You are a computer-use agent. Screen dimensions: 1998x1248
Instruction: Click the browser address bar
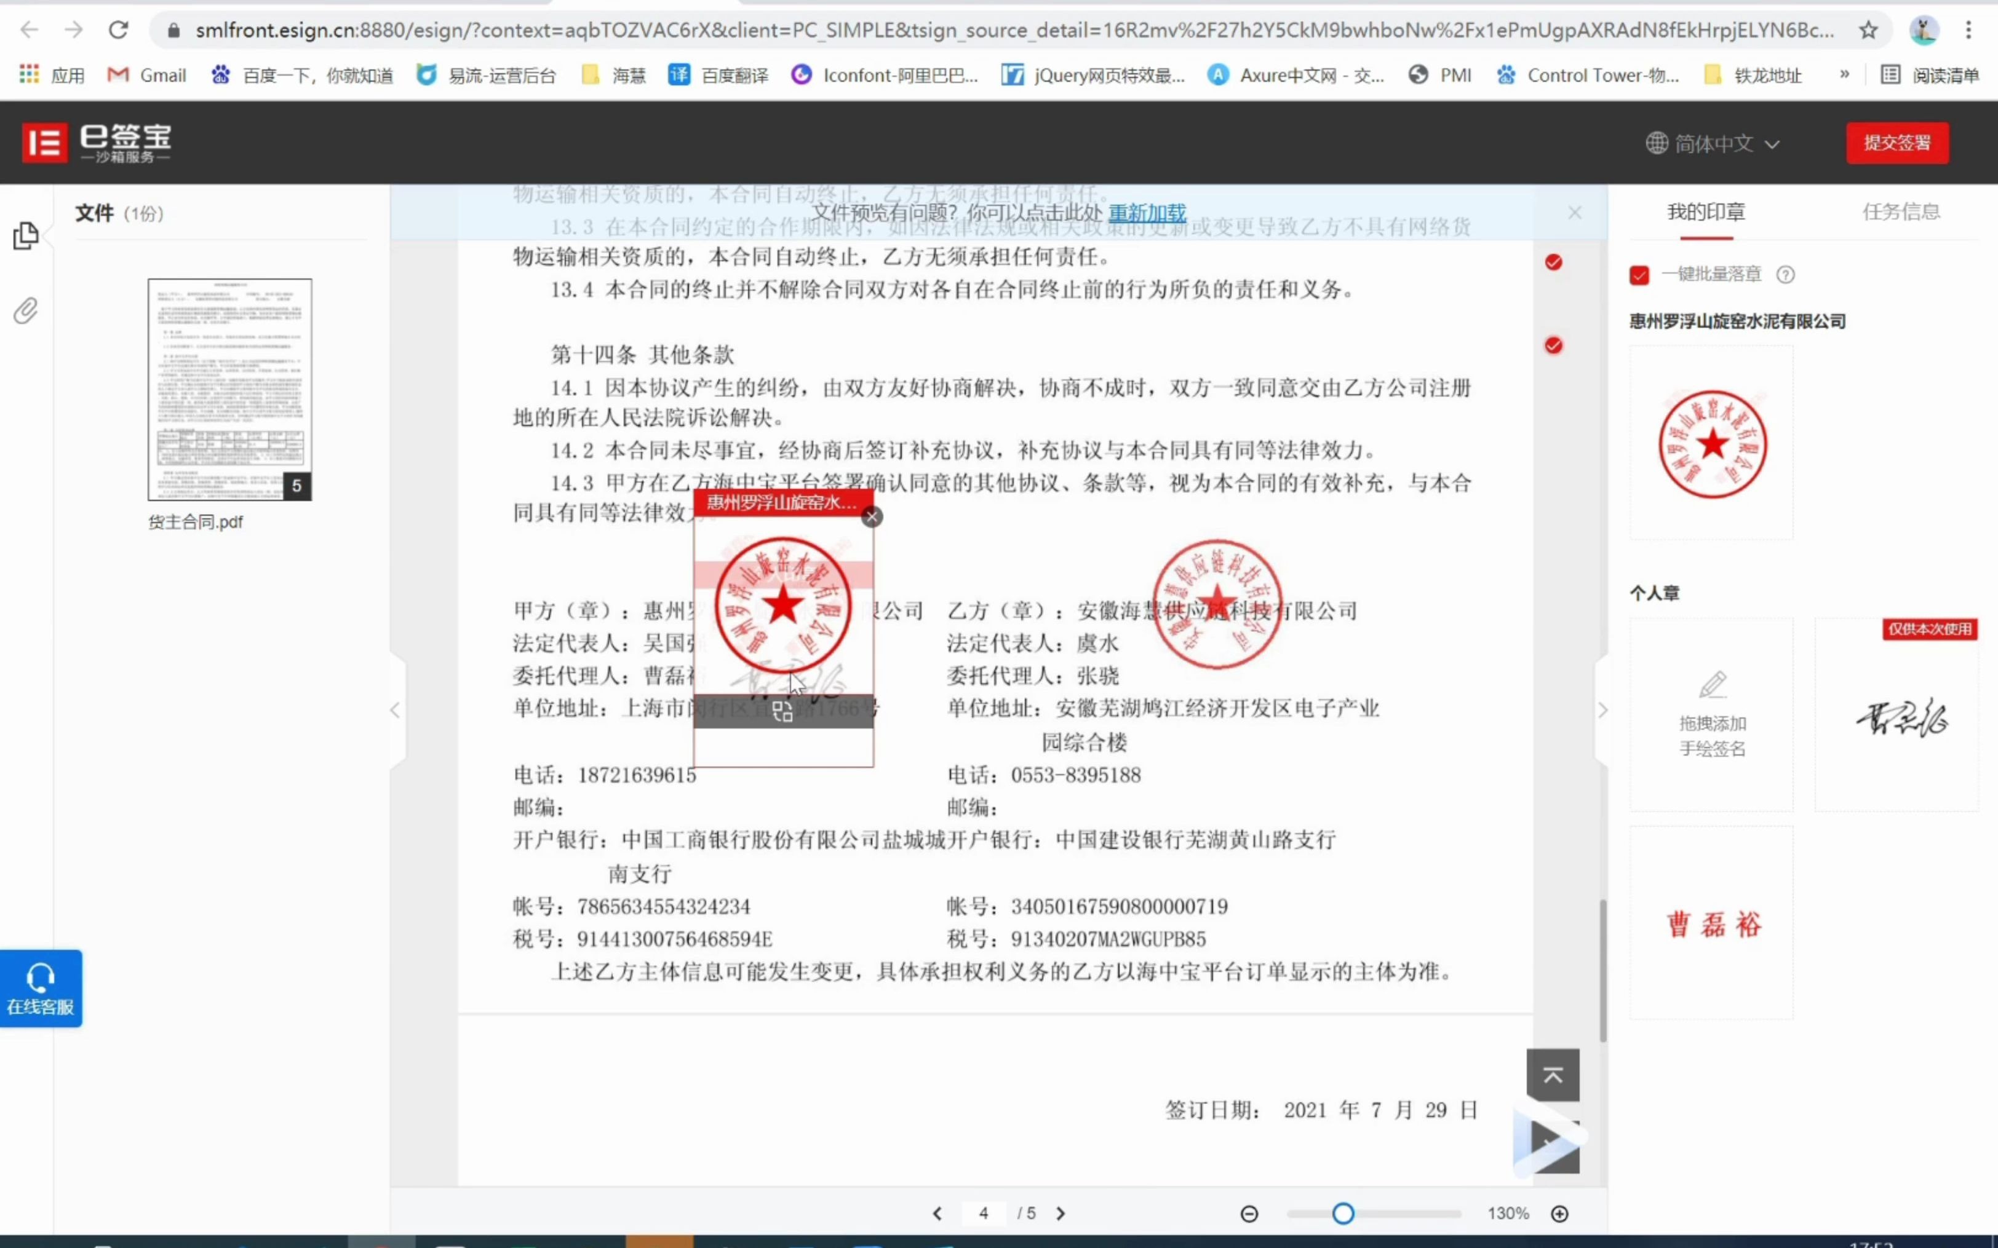(1014, 31)
